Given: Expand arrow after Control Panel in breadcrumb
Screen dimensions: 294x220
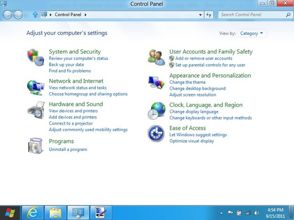Looking at the screenshot, I should (x=86, y=15).
